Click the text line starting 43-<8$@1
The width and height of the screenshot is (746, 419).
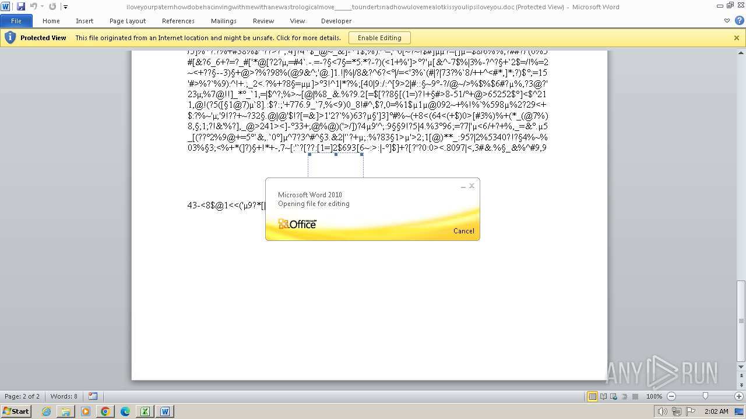226,205
